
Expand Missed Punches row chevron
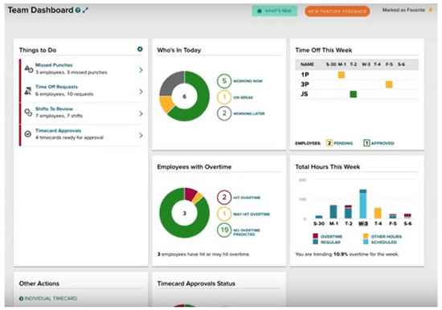141,70
